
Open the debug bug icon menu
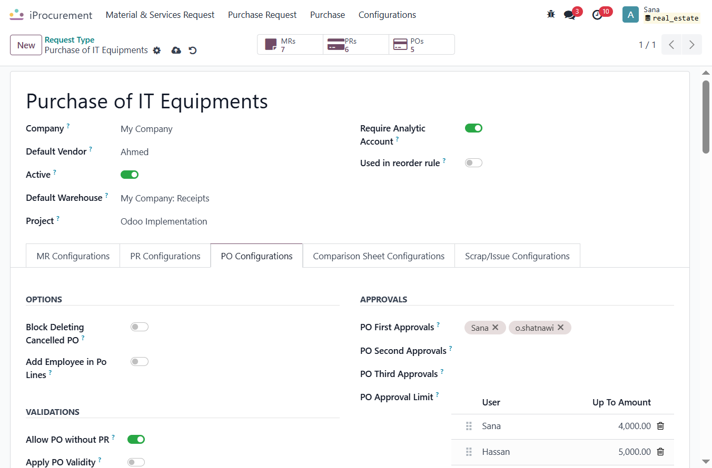551,15
